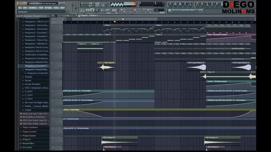Stop playback with the Stop button
This screenshot has width=271, height=152.
92,10
